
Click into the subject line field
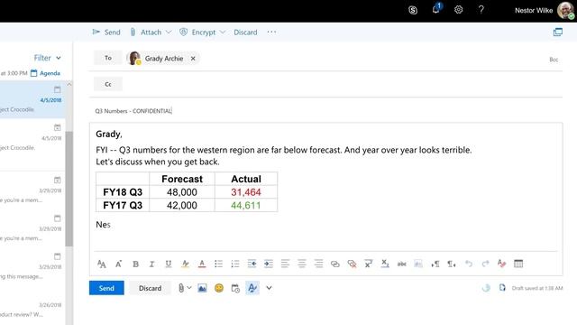coord(325,111)
